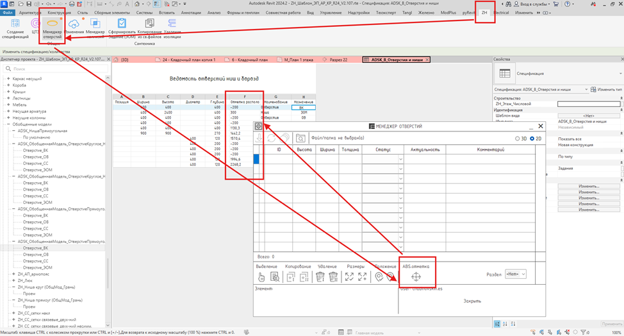624x336 pixels.
Task: Click first trash icon under Удаление
Action: click(320, 276)
